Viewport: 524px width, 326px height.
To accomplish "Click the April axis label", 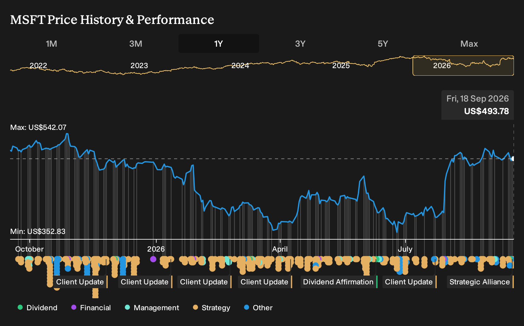I will [280, 249].
